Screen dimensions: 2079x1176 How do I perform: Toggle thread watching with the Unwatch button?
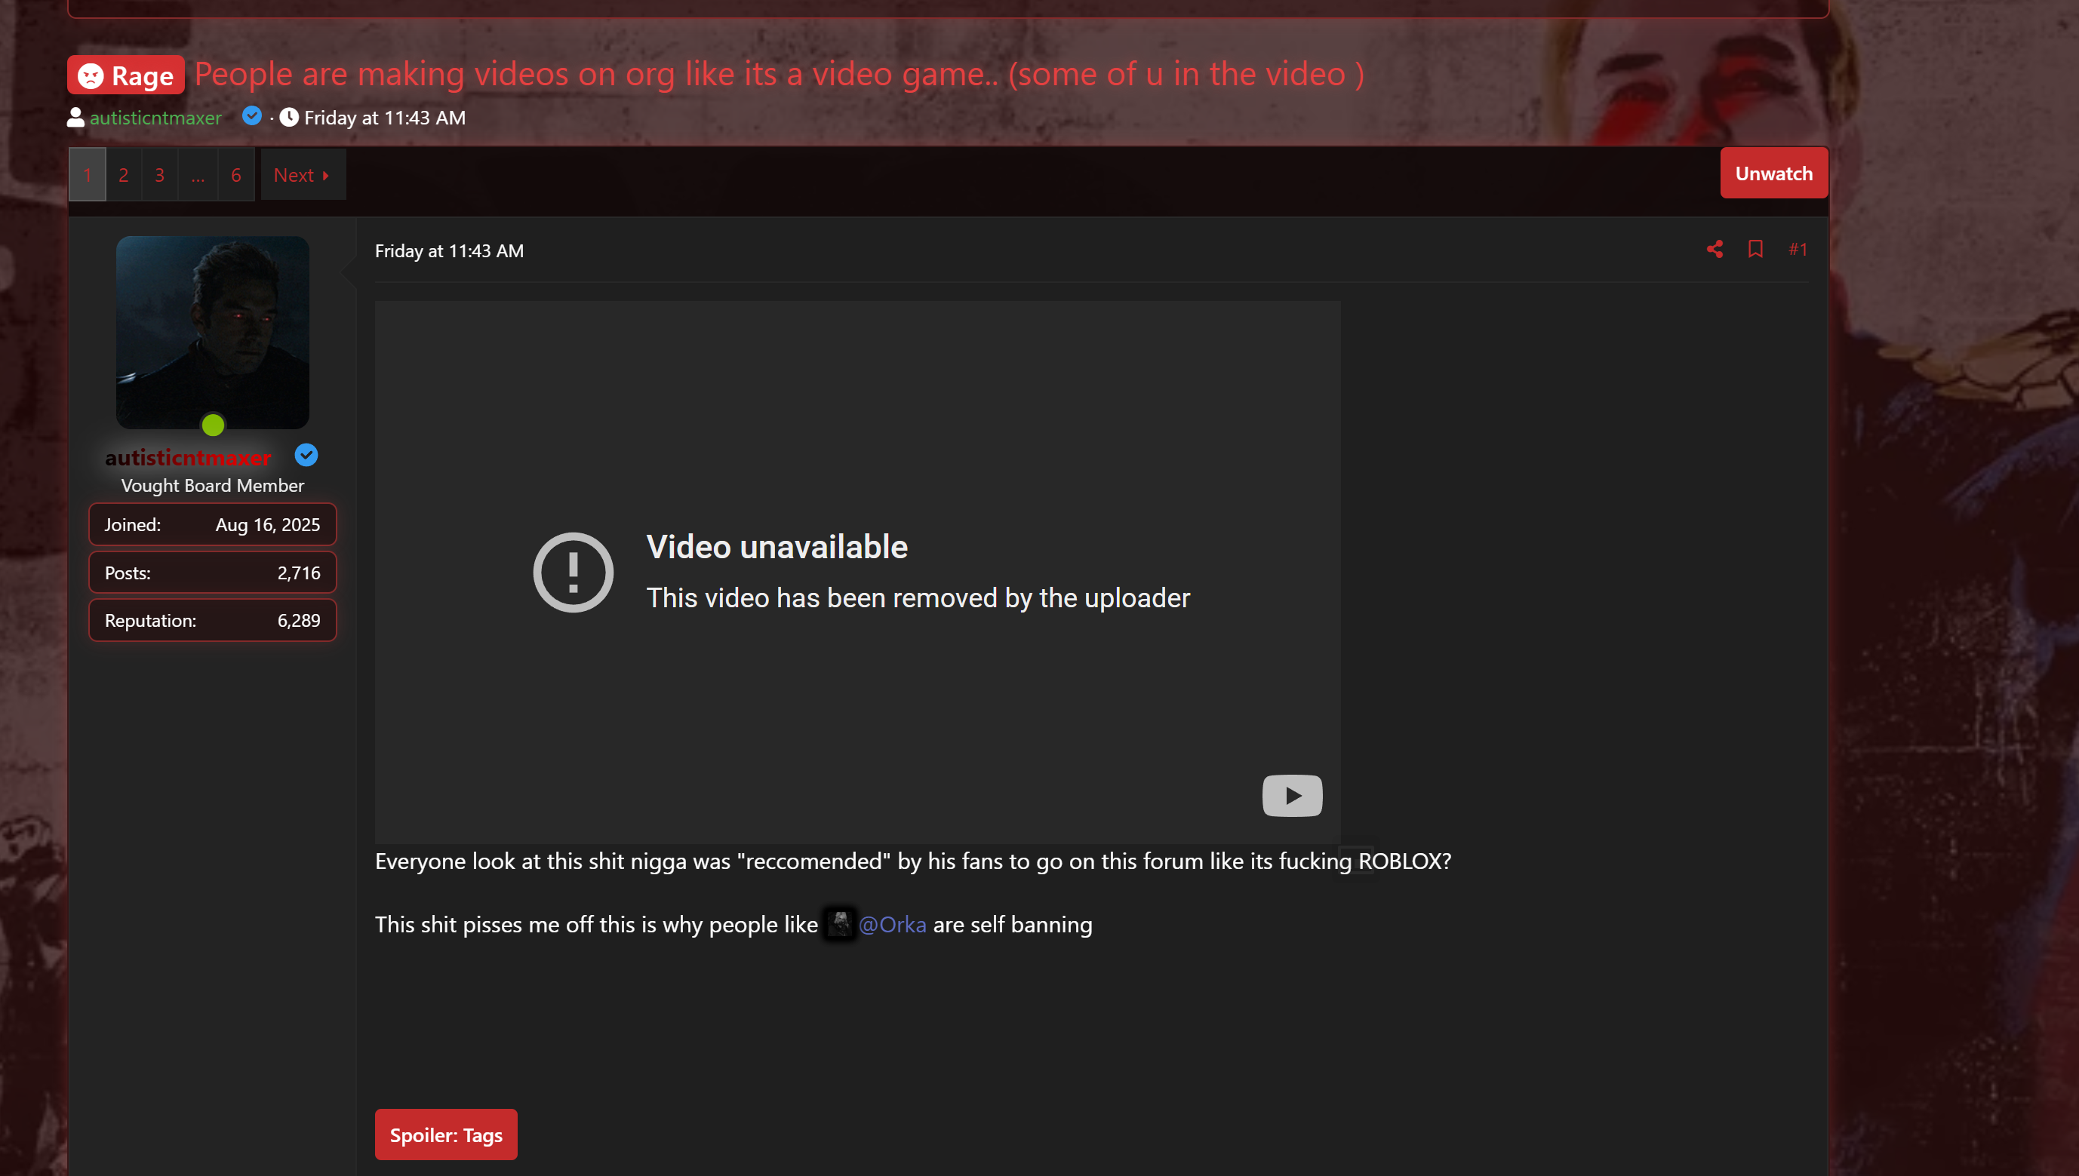click(x=1773, y=173)
